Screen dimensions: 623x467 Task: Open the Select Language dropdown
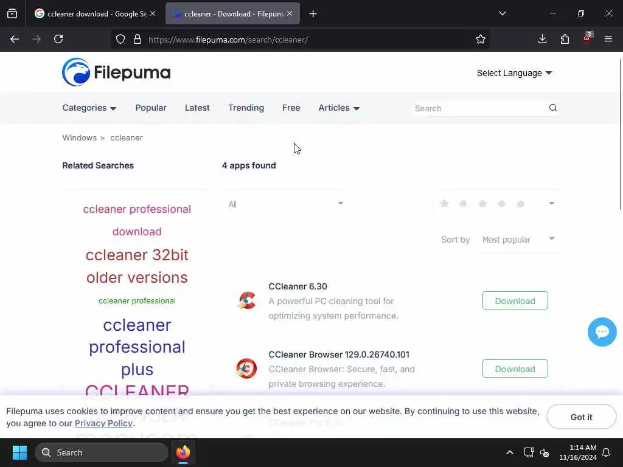tap(514, 73)
